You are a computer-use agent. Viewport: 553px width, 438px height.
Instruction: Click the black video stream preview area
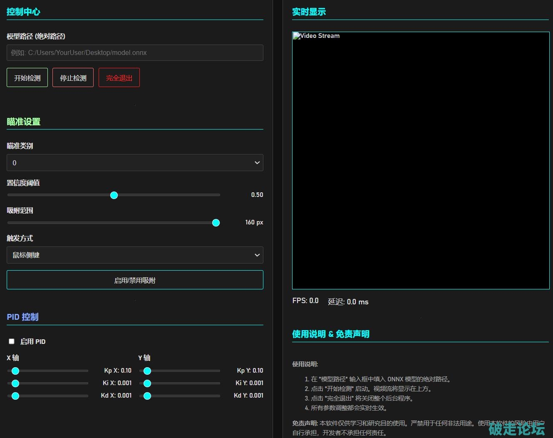click(421, 167)
